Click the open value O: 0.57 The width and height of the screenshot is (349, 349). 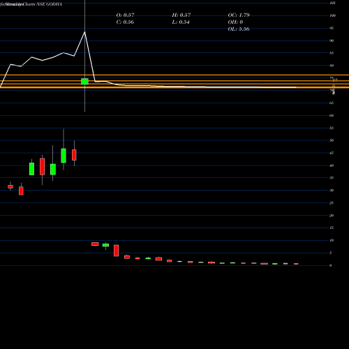[x=125, y=15]
